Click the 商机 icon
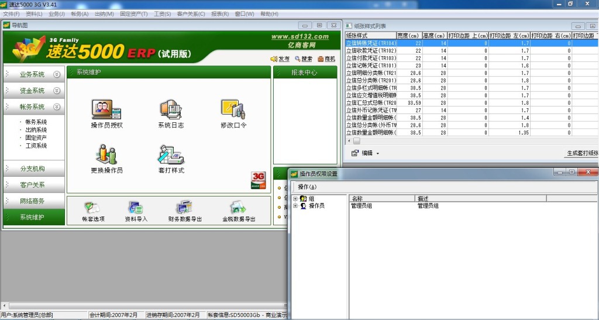599x320 pixels. coord(321,59)
